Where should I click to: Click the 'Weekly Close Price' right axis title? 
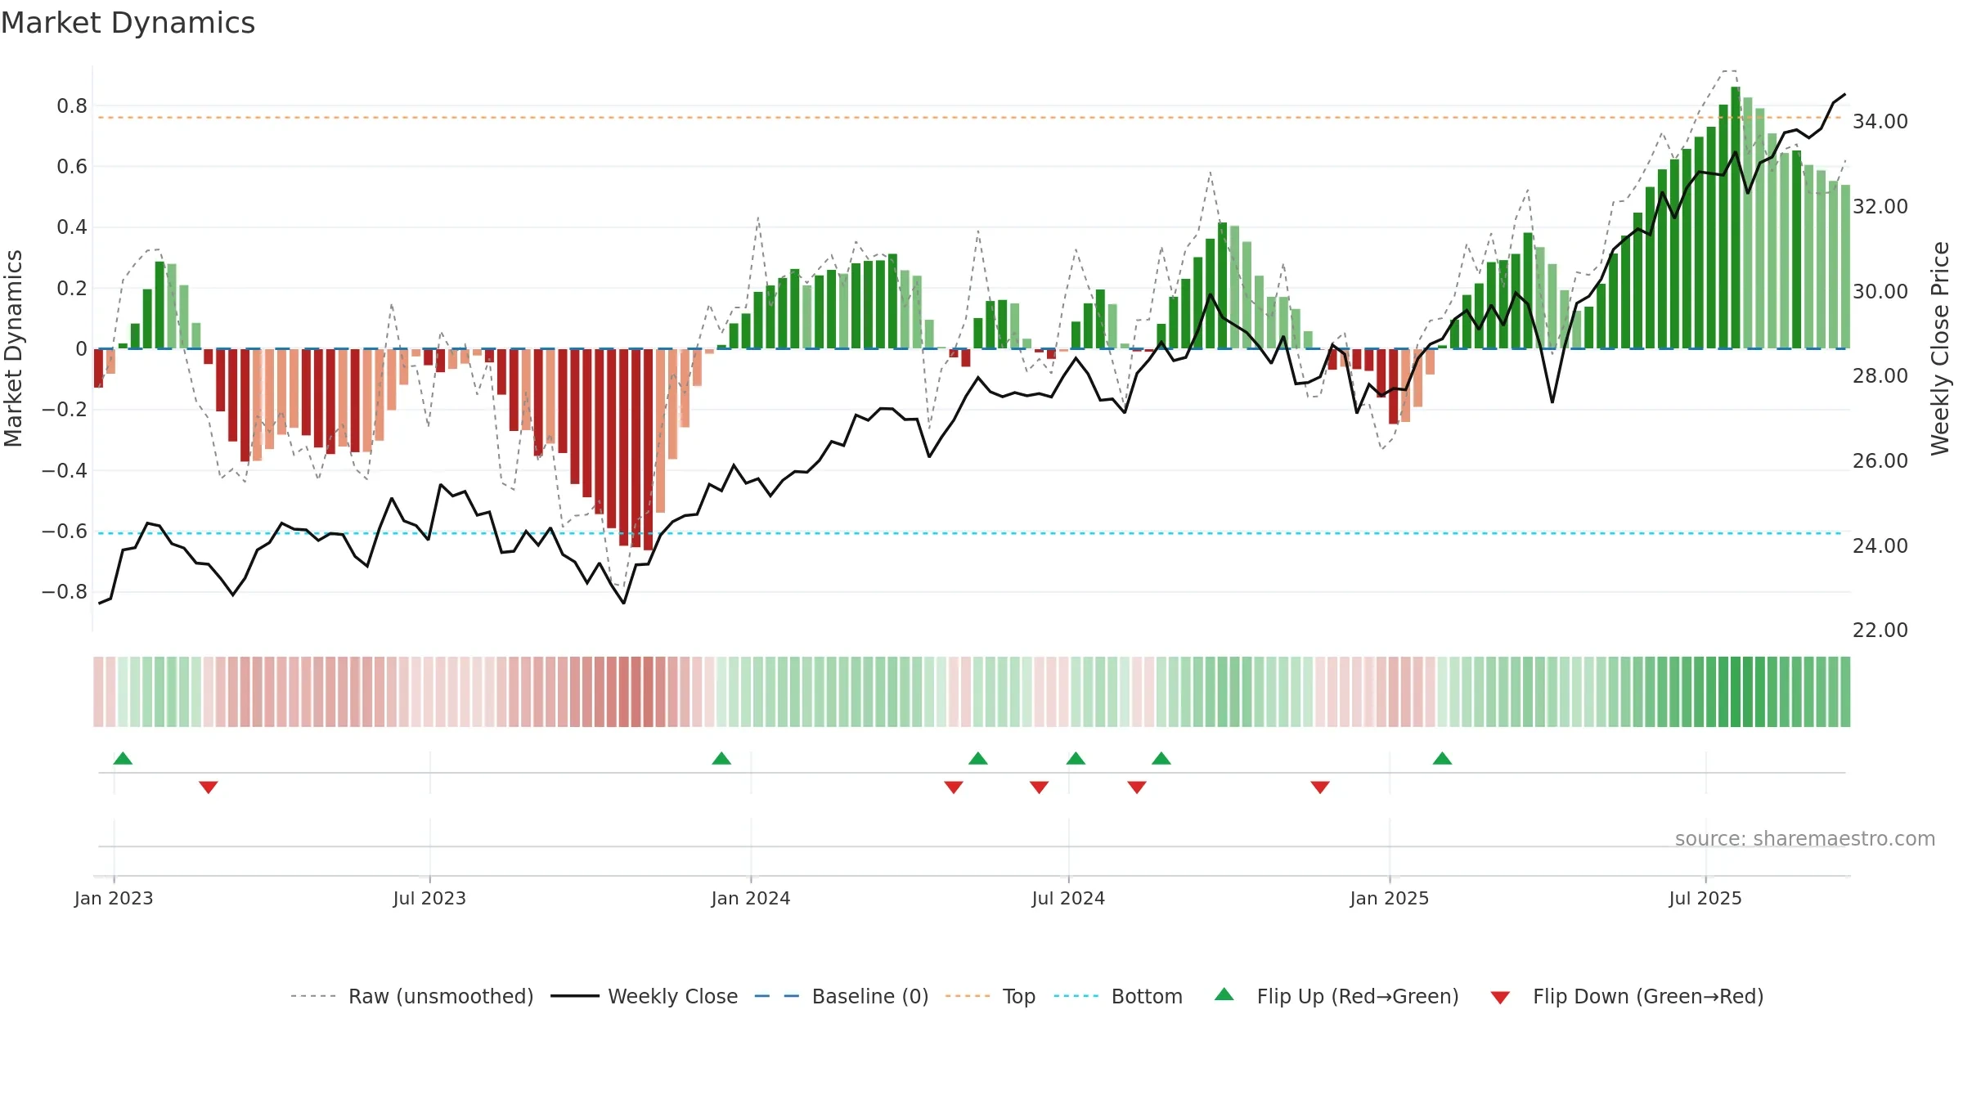click(1940, 348)
